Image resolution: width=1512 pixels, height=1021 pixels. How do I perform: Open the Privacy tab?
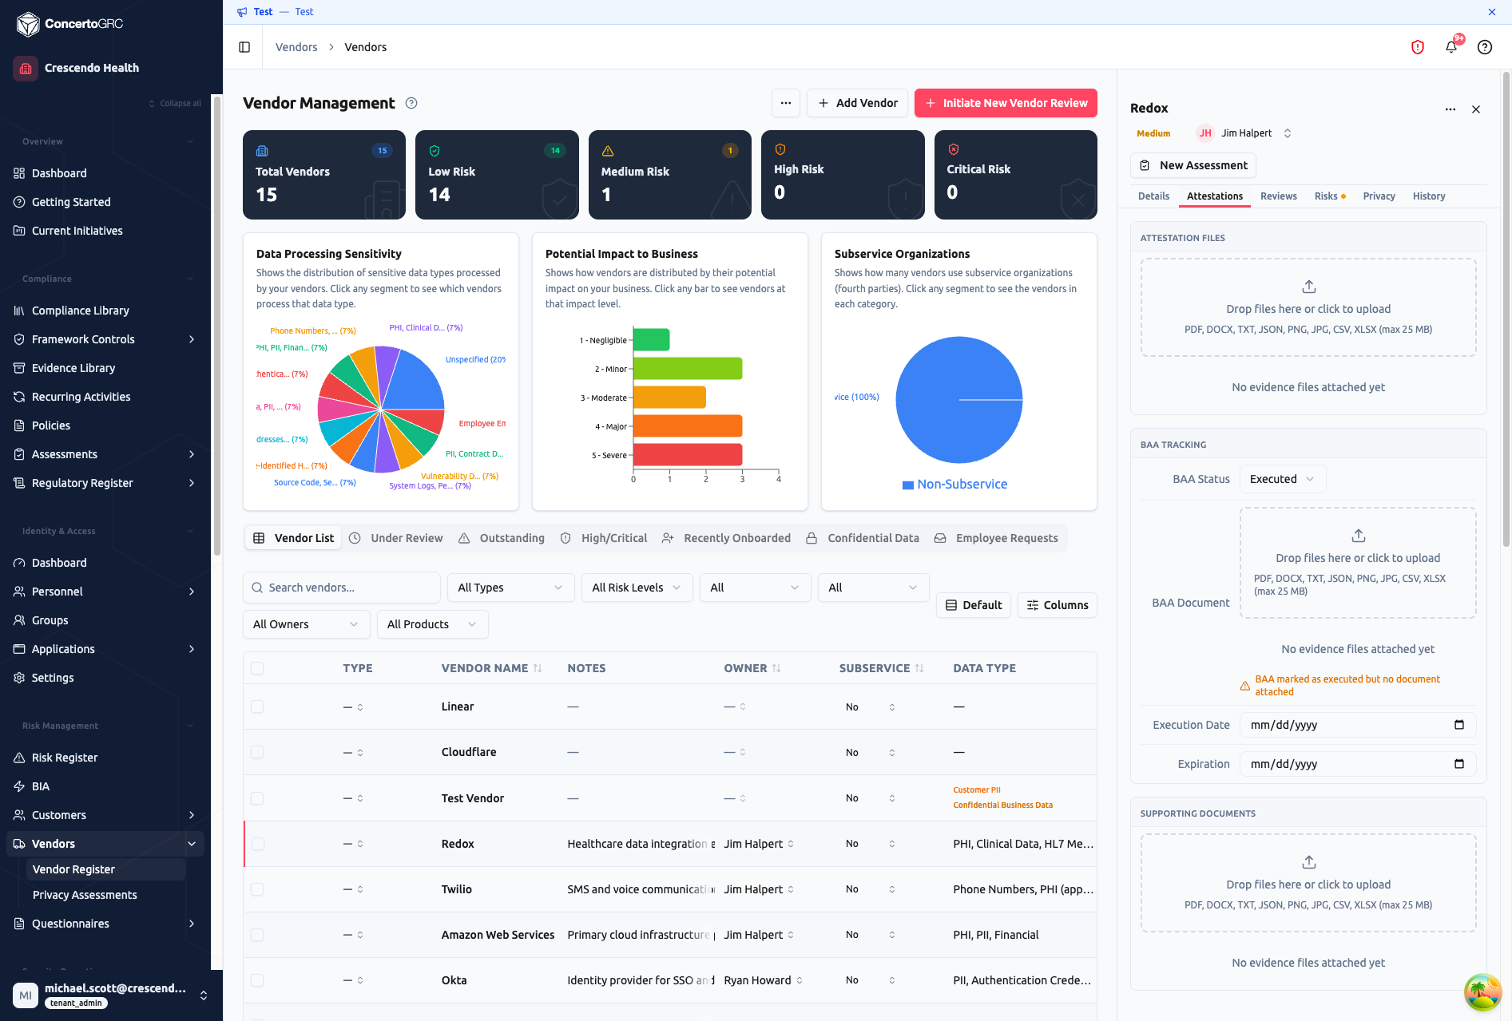pos(1379,196)
